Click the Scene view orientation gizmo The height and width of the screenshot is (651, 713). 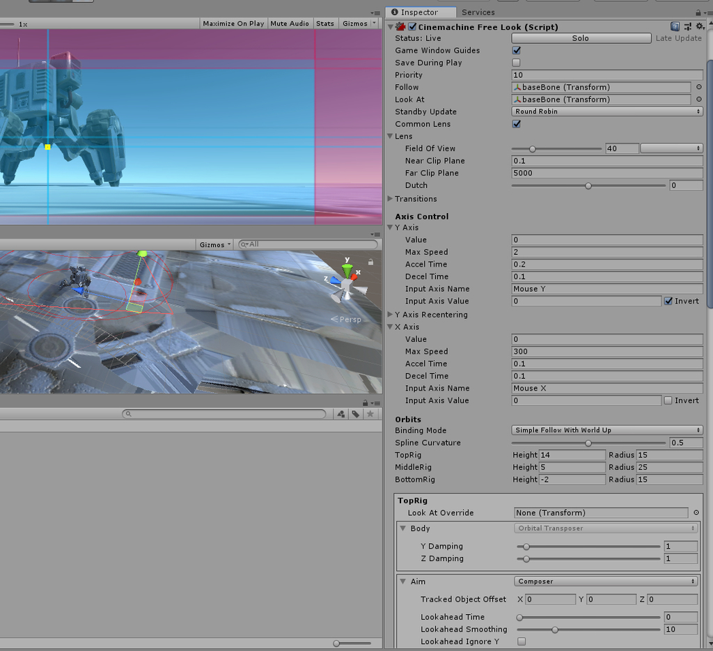pyautogui.click(x=347, y=285)
